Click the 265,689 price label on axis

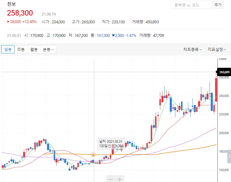[224, 72]
